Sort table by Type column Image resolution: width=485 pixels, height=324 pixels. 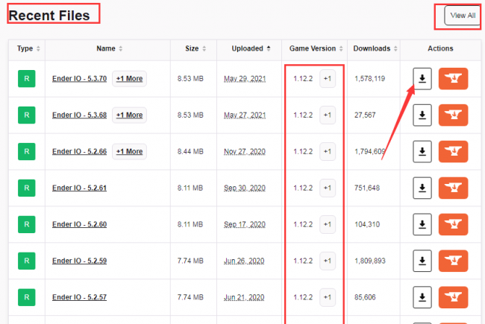[28, 48]
